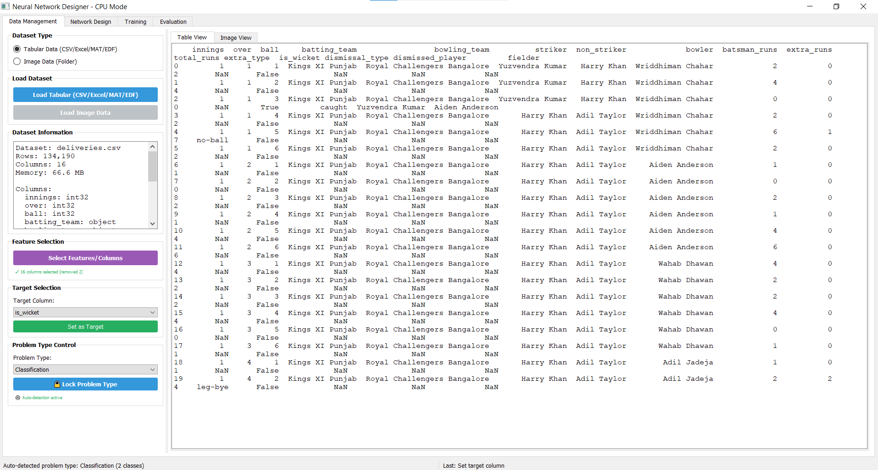Image resolution: width=878 pixels, height=470 pixels.
Task: Click 'innings: int32' entry
Action: (57, 197)
